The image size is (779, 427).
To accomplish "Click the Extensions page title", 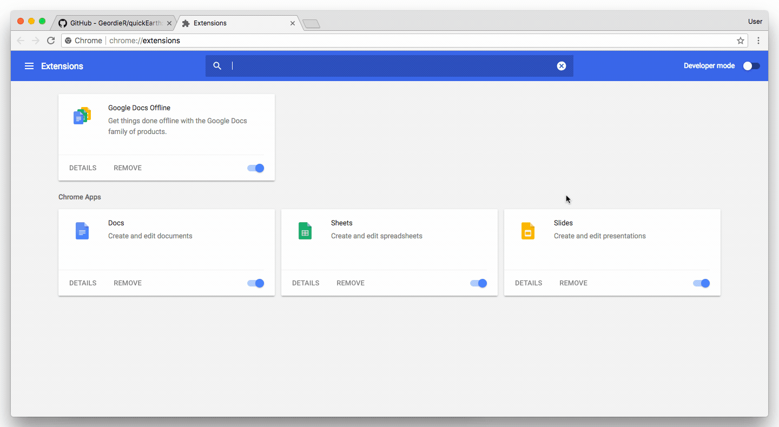I will point(62,66).
